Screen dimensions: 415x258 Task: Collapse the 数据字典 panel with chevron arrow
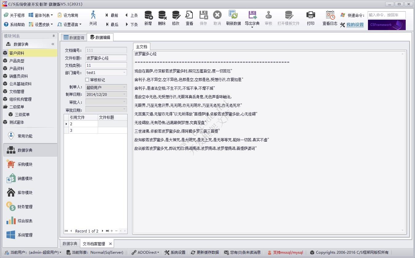[53, 44]
